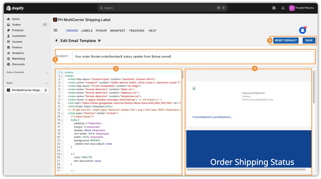Collapse the head fold arrow at line 2
The image size is (321, 179).
[x=62, y=76]
